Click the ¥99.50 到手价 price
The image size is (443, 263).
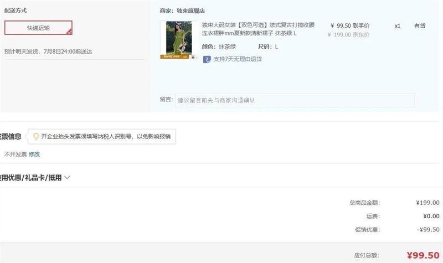pos(350,25)
